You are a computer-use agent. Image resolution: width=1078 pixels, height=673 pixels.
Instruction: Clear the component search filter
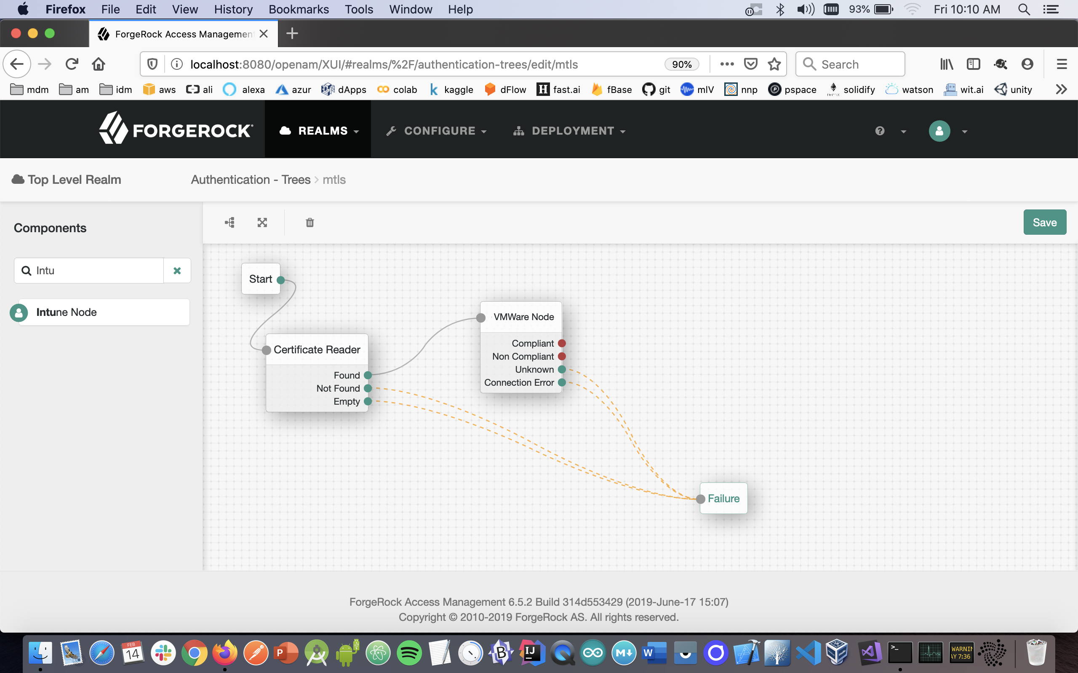177,270
